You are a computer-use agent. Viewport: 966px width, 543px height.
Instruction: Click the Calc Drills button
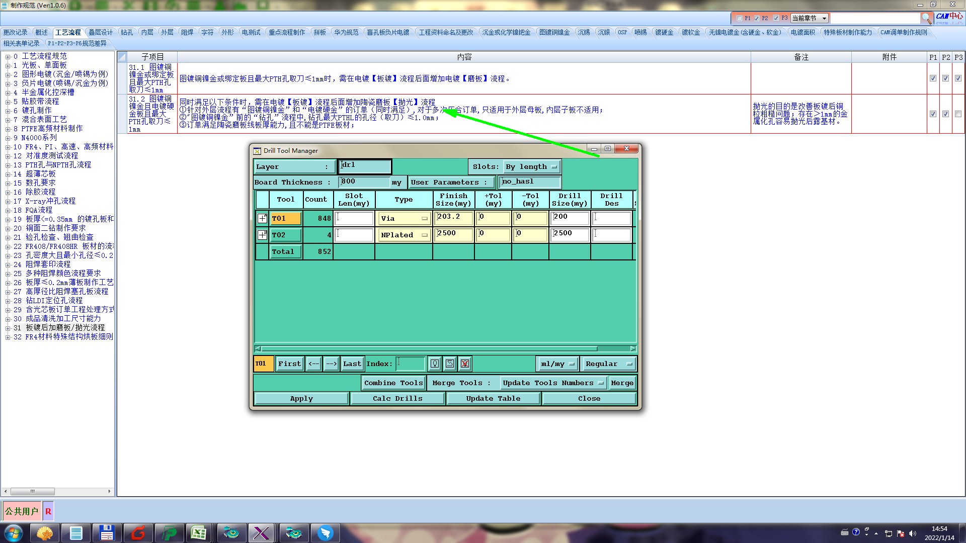[x=397, y=398]
